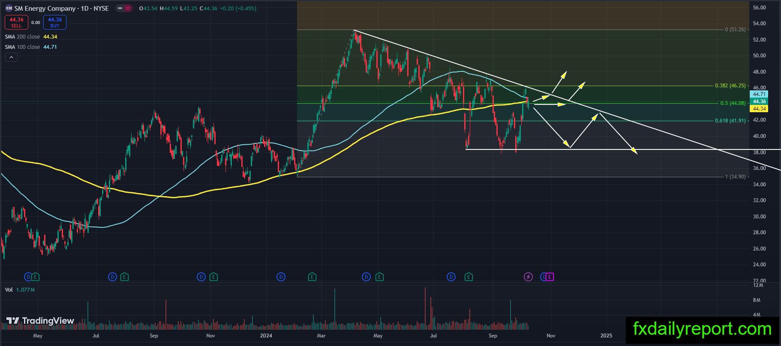Click the 38.00 price scale label
The height and width of the screenshot is (346, 781).
tap(759, 152)
